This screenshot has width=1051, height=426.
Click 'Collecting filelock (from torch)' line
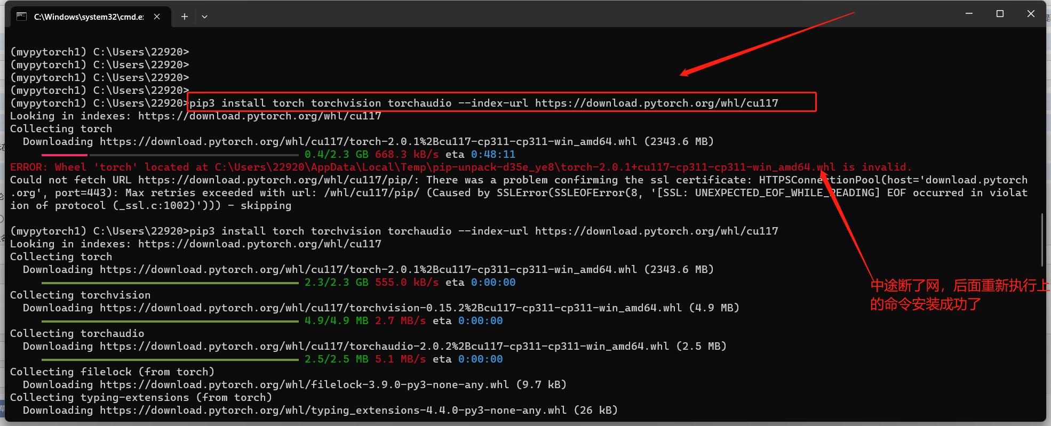click(112, 372)
